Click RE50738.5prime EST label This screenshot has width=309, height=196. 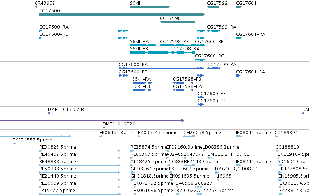pos(57,169)
